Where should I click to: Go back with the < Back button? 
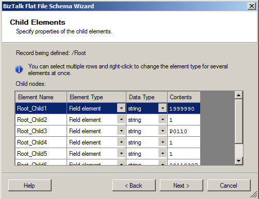[134, 185]
